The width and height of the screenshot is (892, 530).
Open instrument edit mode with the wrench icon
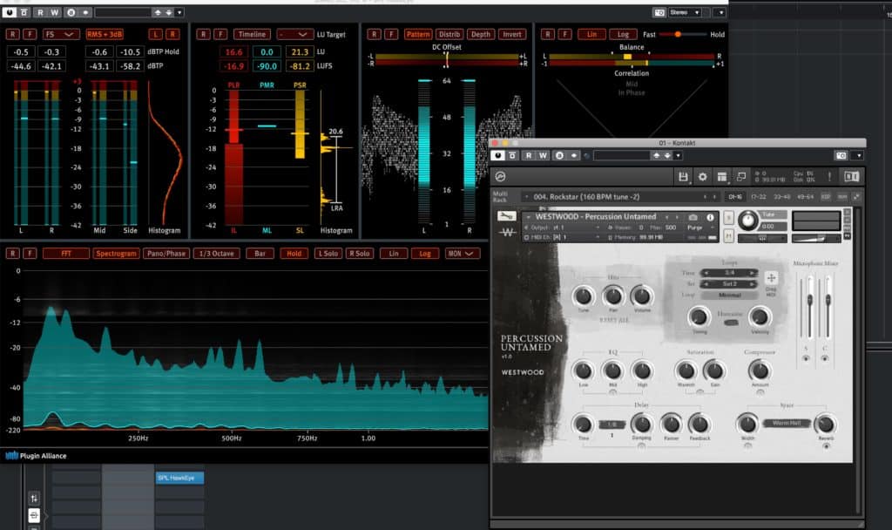click(x=506, y=216)
